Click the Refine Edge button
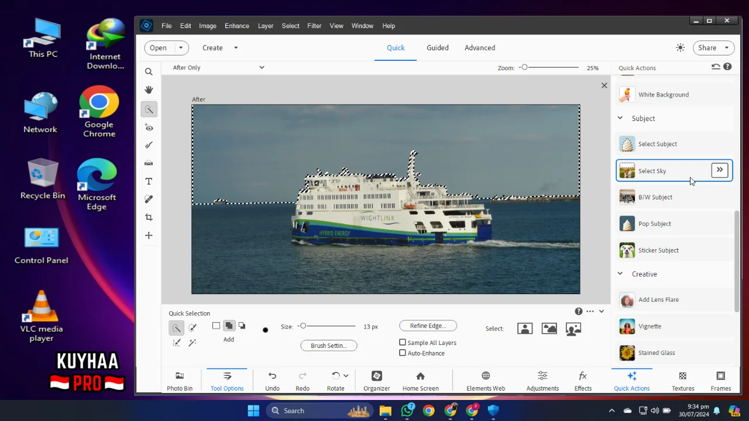Image resolution: width=749 pixels, height=421 pixels. click(x=428, y=326)
